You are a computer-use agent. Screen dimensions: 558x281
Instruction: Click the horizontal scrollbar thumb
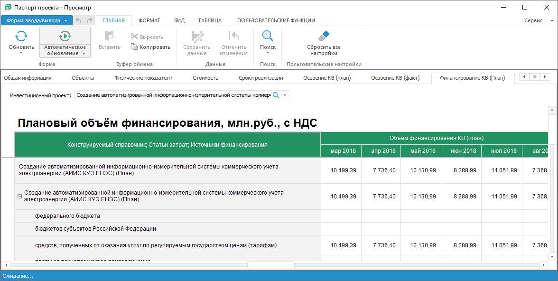click(x=271, y=265)
